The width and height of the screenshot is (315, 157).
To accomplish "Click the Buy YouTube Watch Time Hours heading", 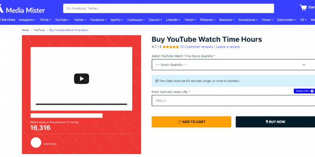I will tap(207, 39).
